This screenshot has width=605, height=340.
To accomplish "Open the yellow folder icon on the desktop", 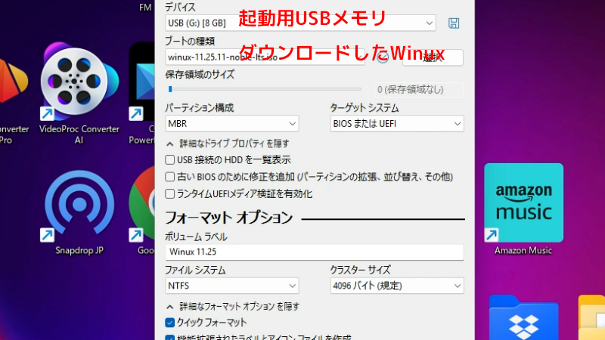I will point(591,317).
